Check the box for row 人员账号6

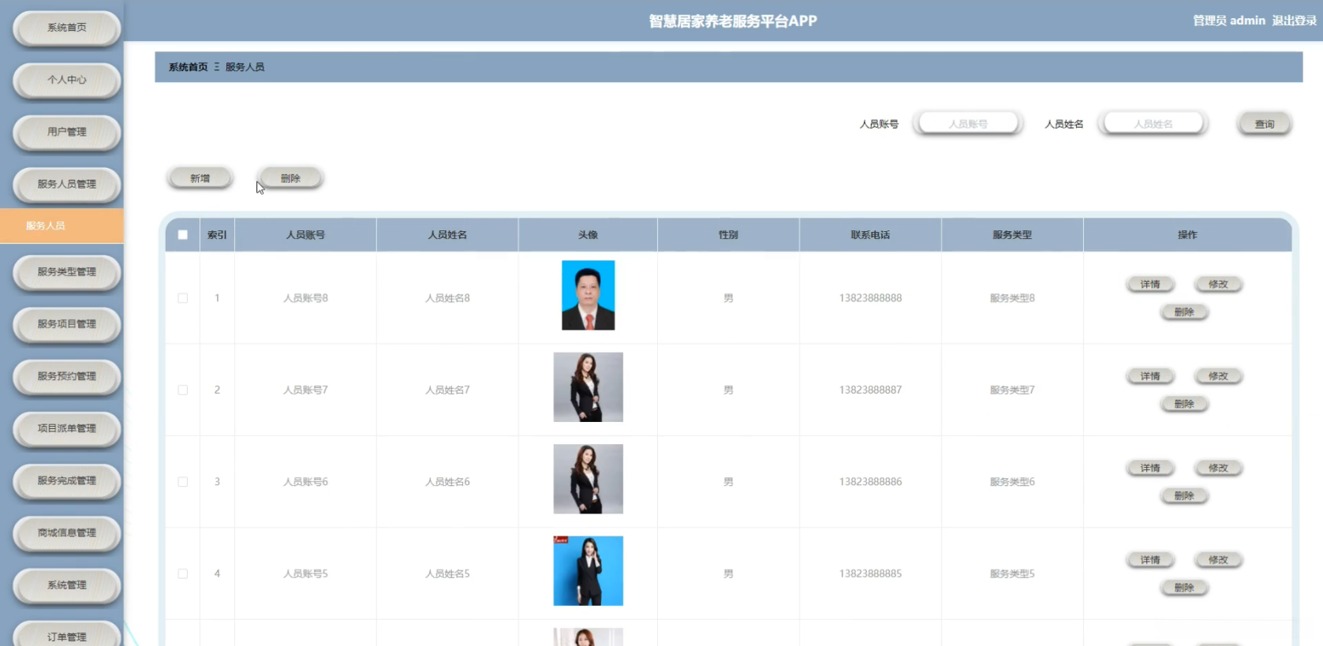tap(183, 482)
